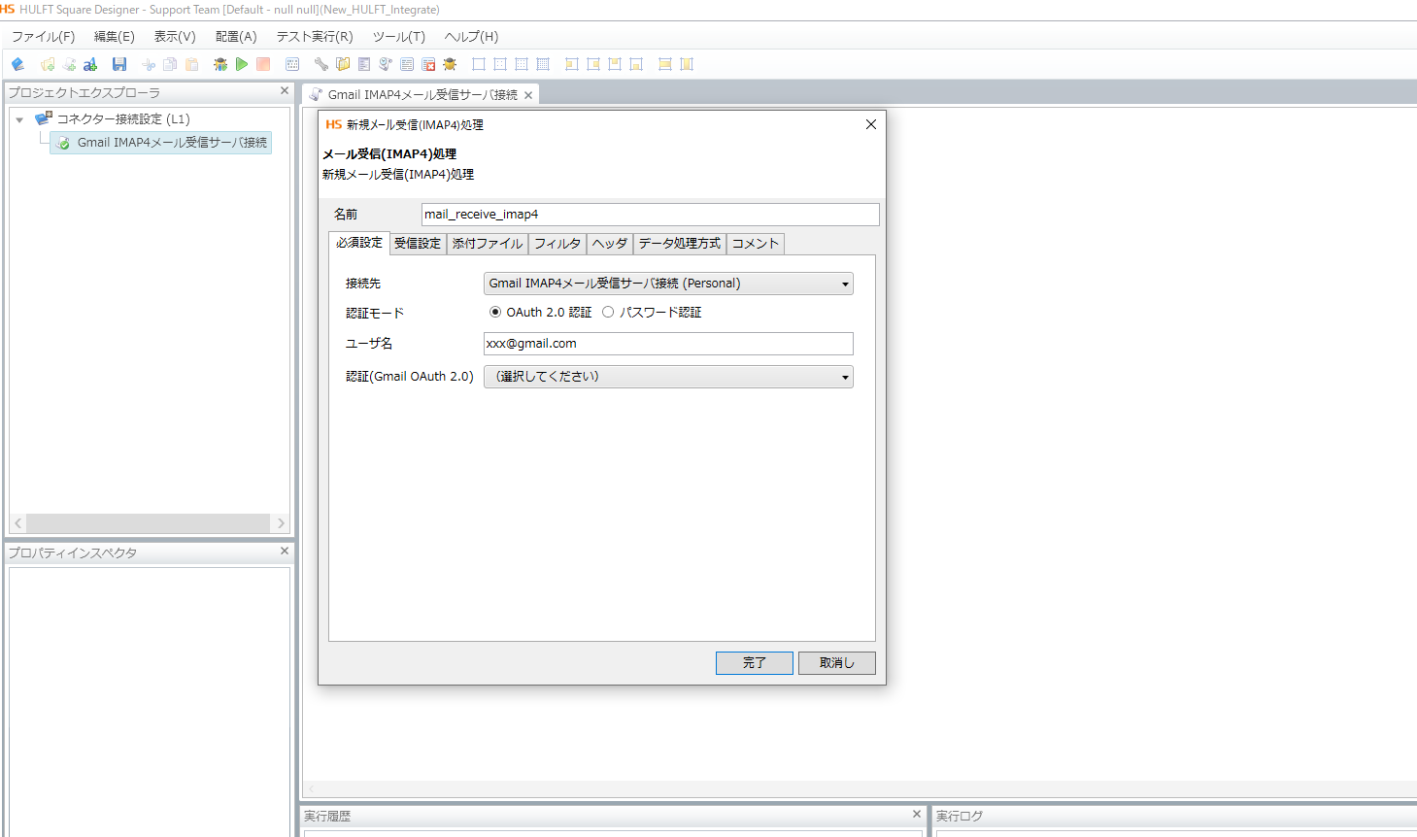Click the stop execution square icon

point(263,64)
